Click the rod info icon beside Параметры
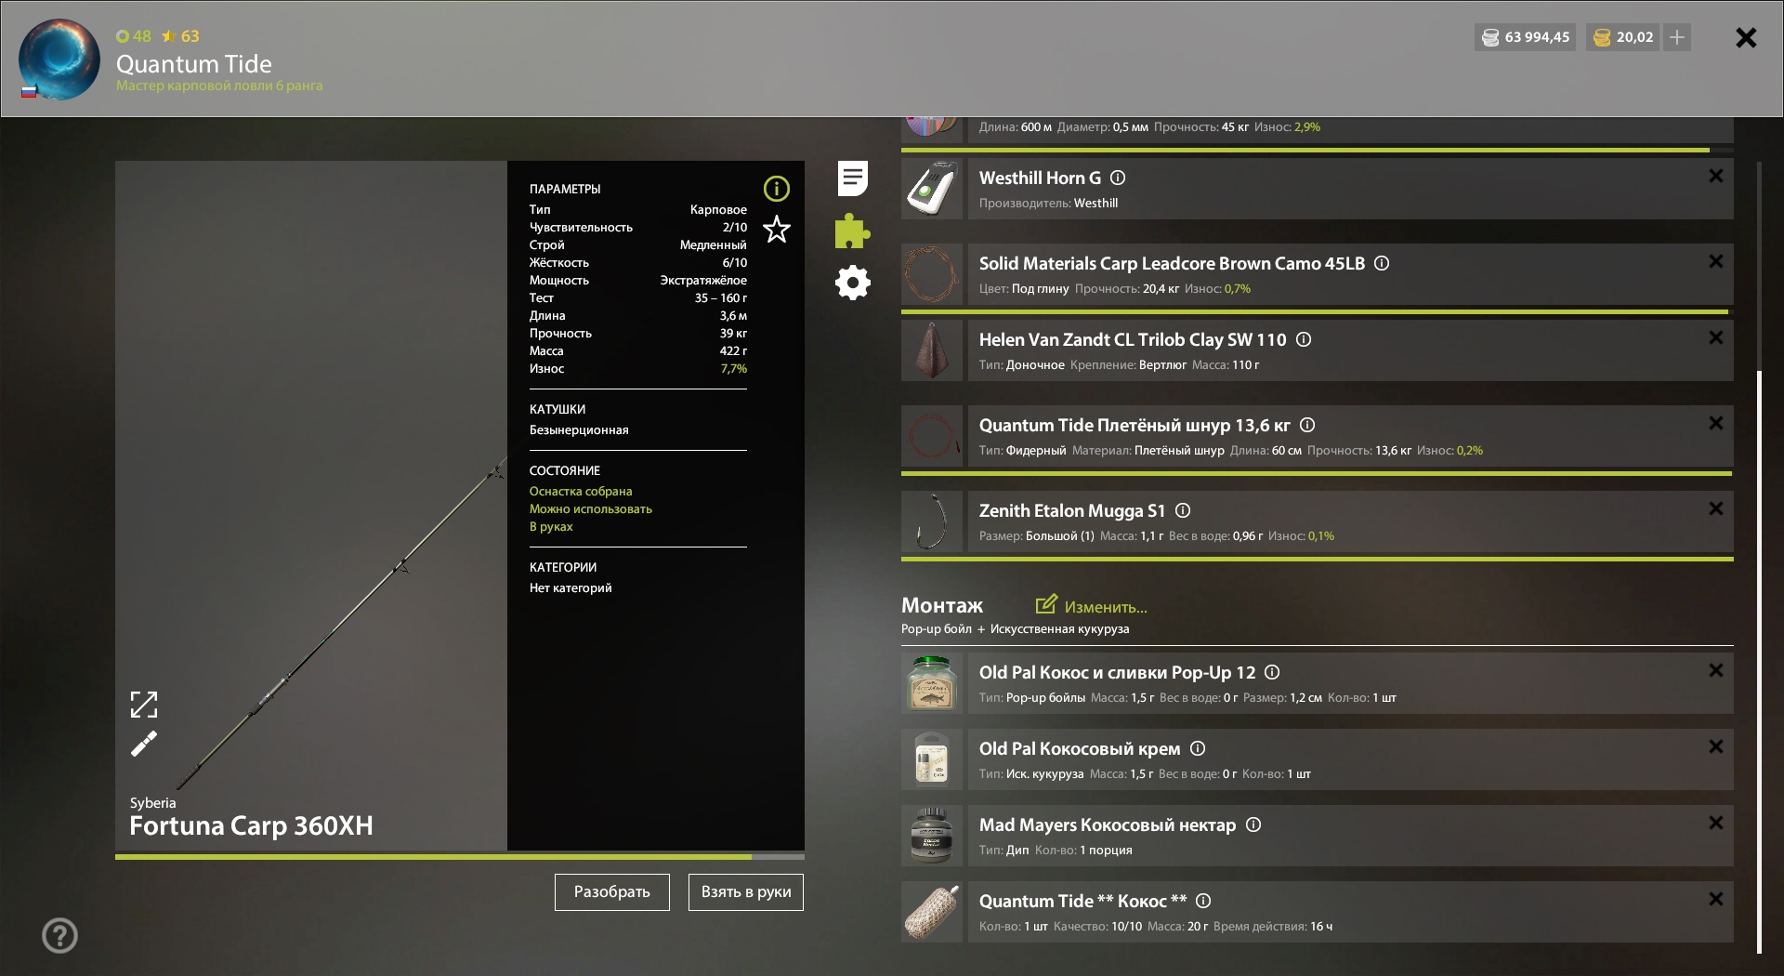The width and height of the screenshot is (1784, 976). [x=776, y=190]
